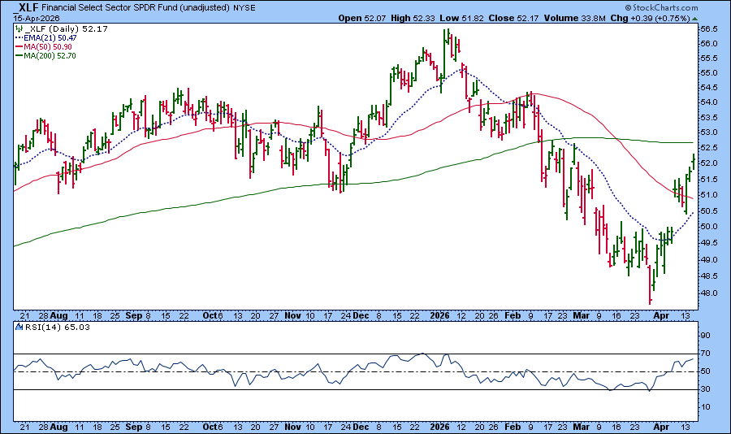Click 2026 on the price panel date axis

click(x=439, y=316)
